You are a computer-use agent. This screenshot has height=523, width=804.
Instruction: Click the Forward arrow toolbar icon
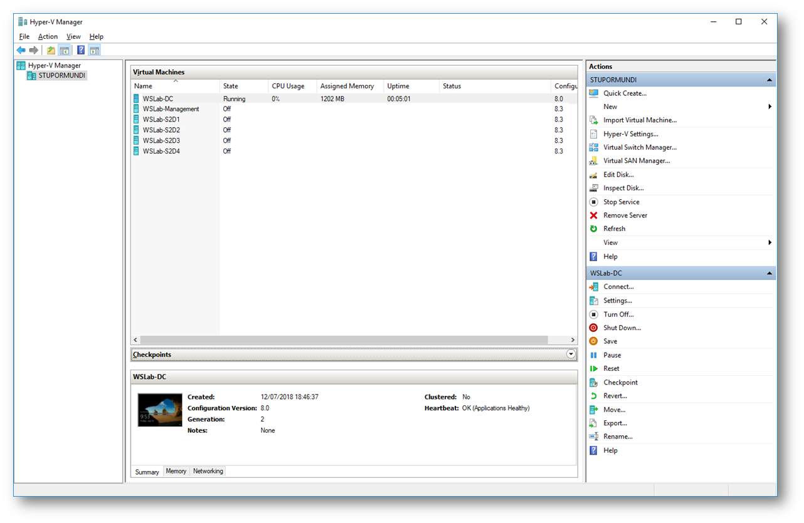click(x=34, y=50)
